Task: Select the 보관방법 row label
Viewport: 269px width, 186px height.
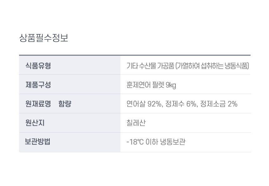Action: 38,142
